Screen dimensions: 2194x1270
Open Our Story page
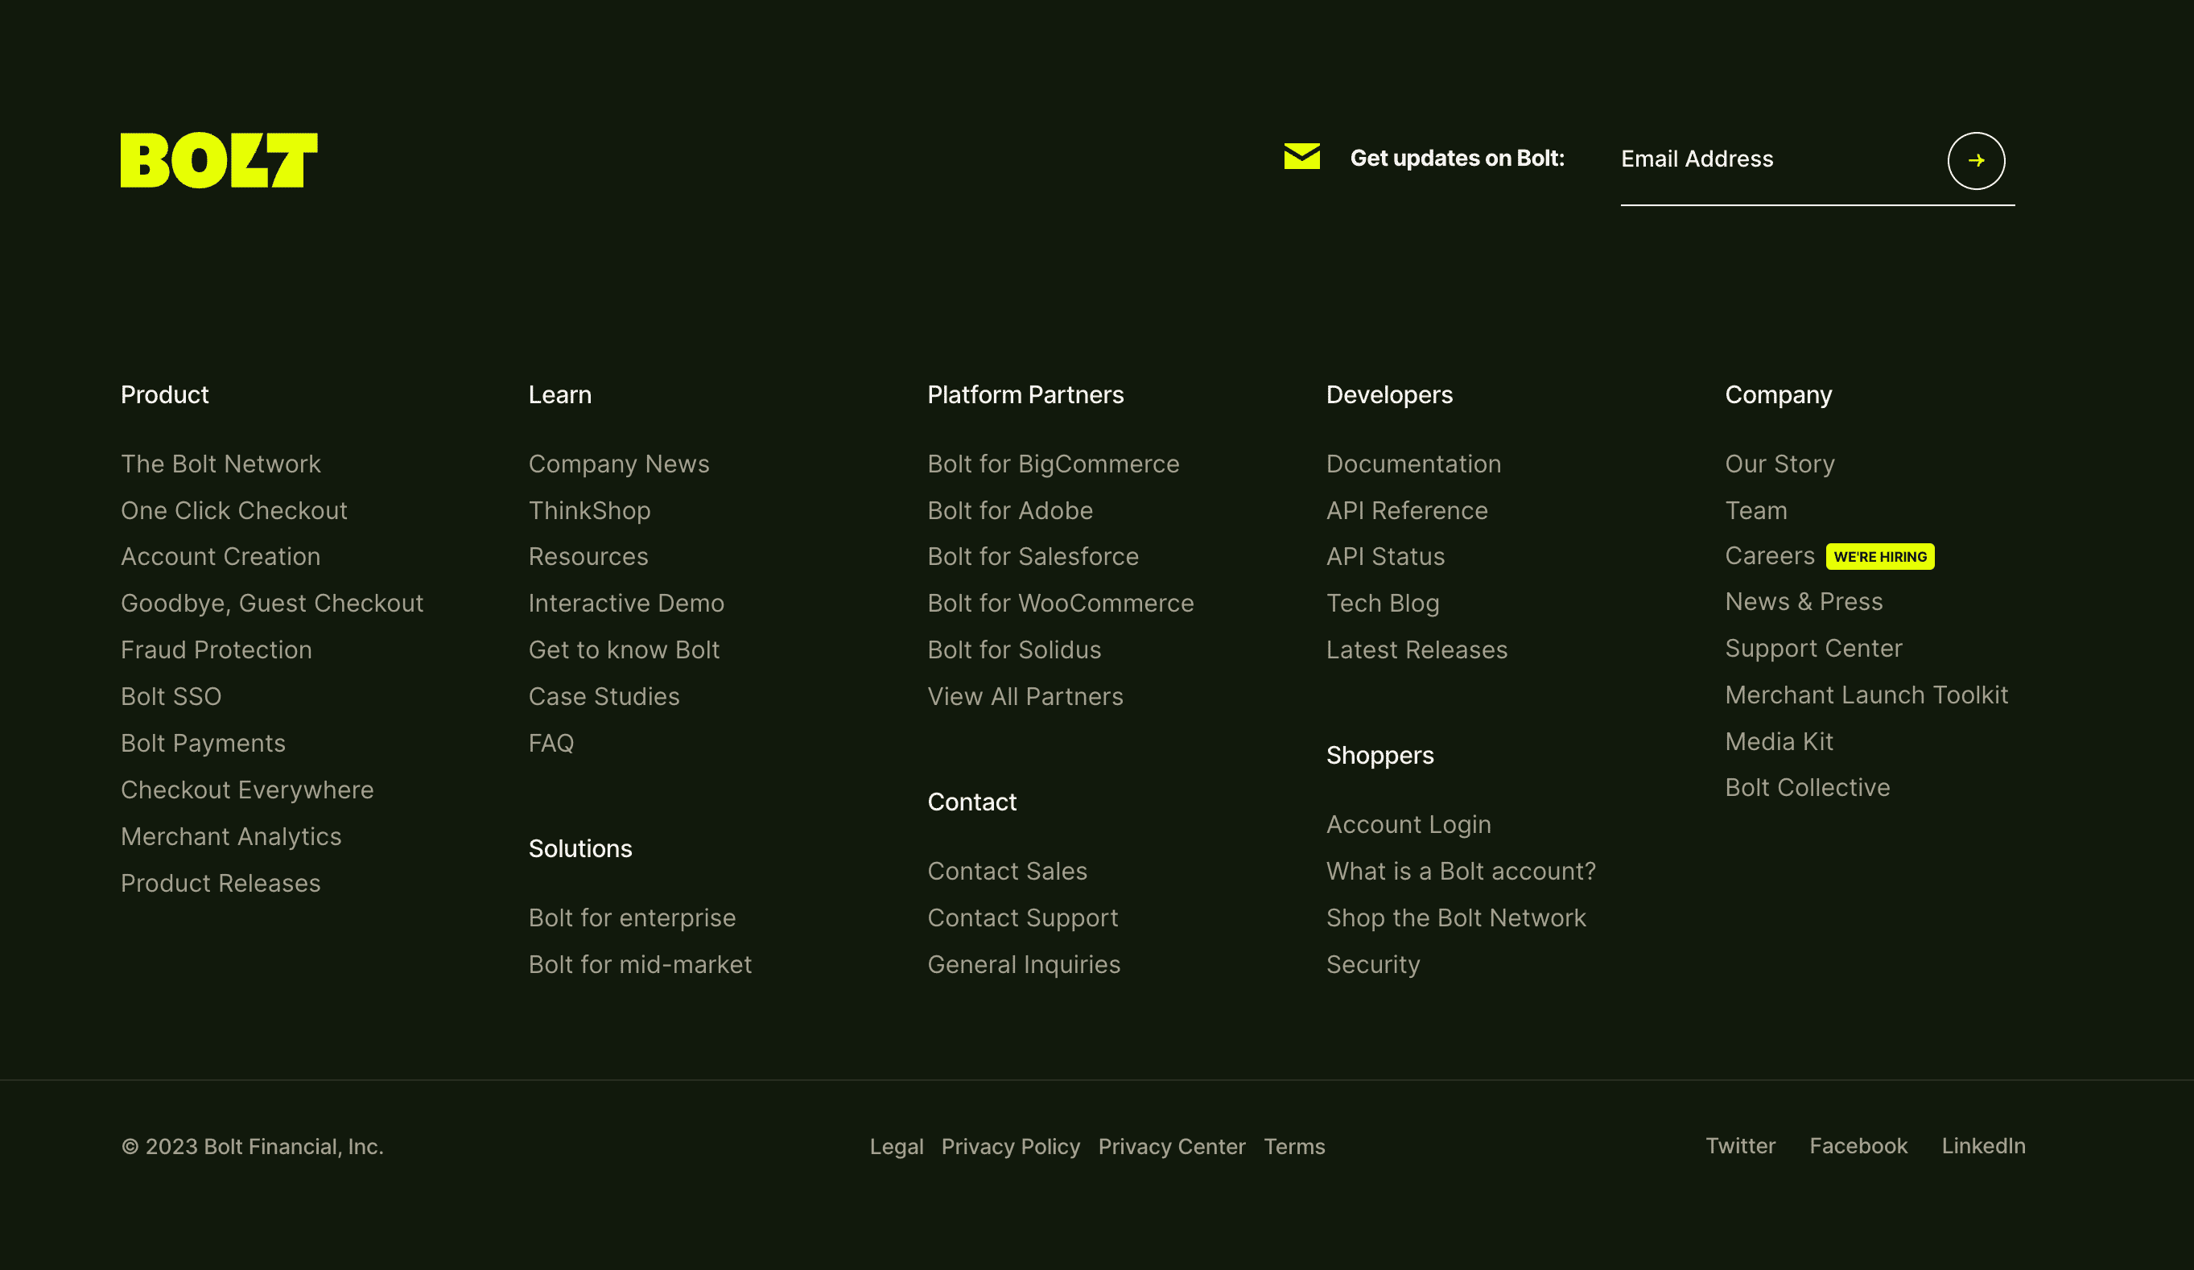coord(1780,465)
